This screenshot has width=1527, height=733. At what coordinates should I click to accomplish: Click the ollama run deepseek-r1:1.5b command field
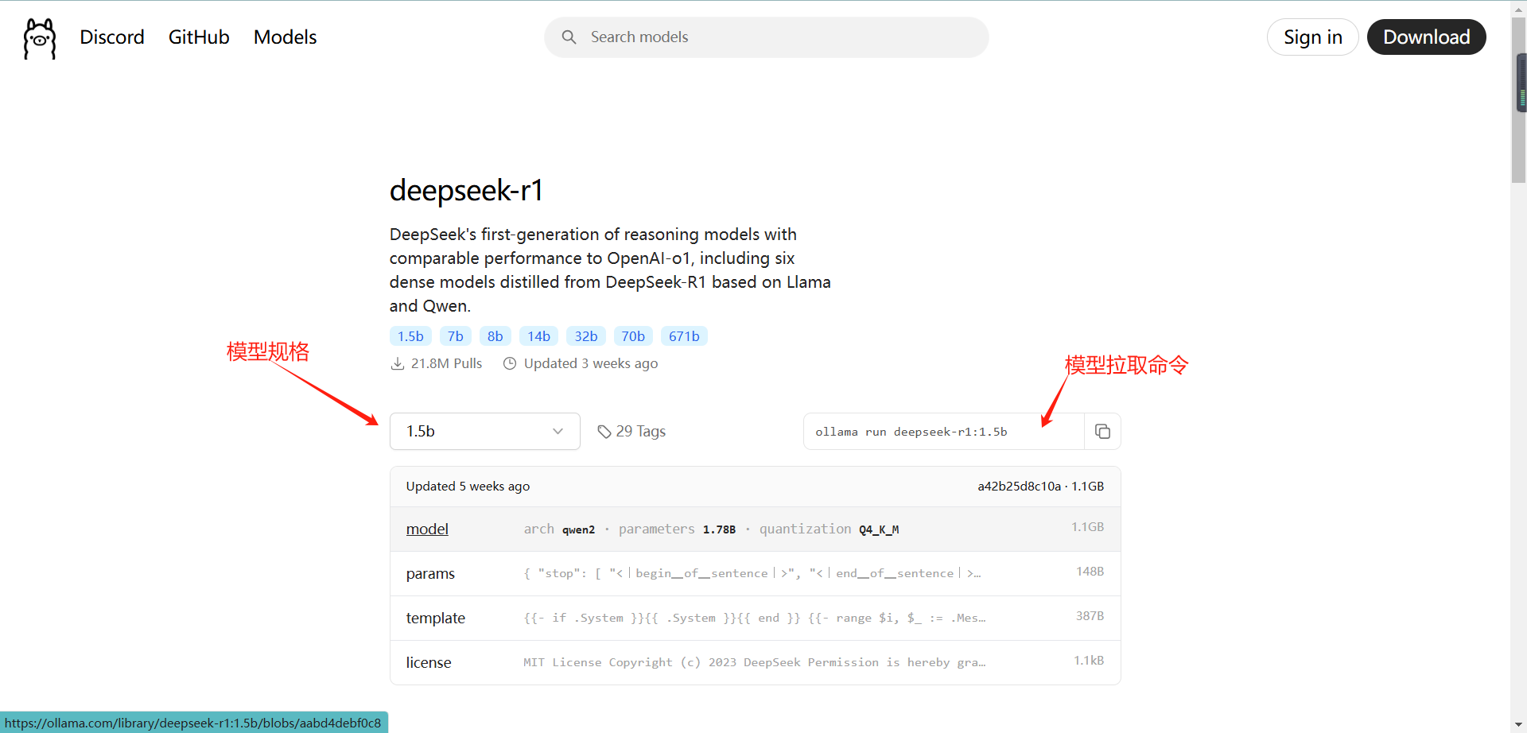944,432
